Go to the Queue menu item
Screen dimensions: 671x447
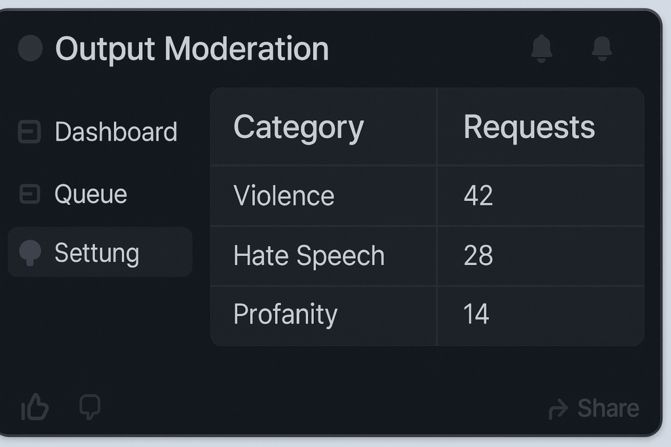90,194
